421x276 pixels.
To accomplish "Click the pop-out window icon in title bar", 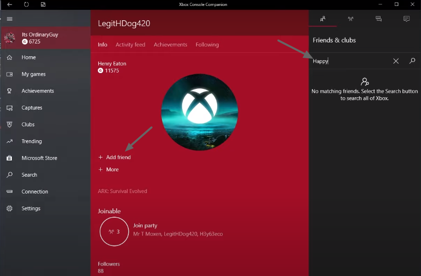I will pyautogui.click(x=43, y=4).
